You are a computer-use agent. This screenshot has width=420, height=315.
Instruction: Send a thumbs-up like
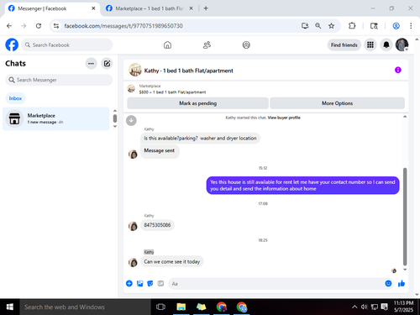click(x=402, y=284)
